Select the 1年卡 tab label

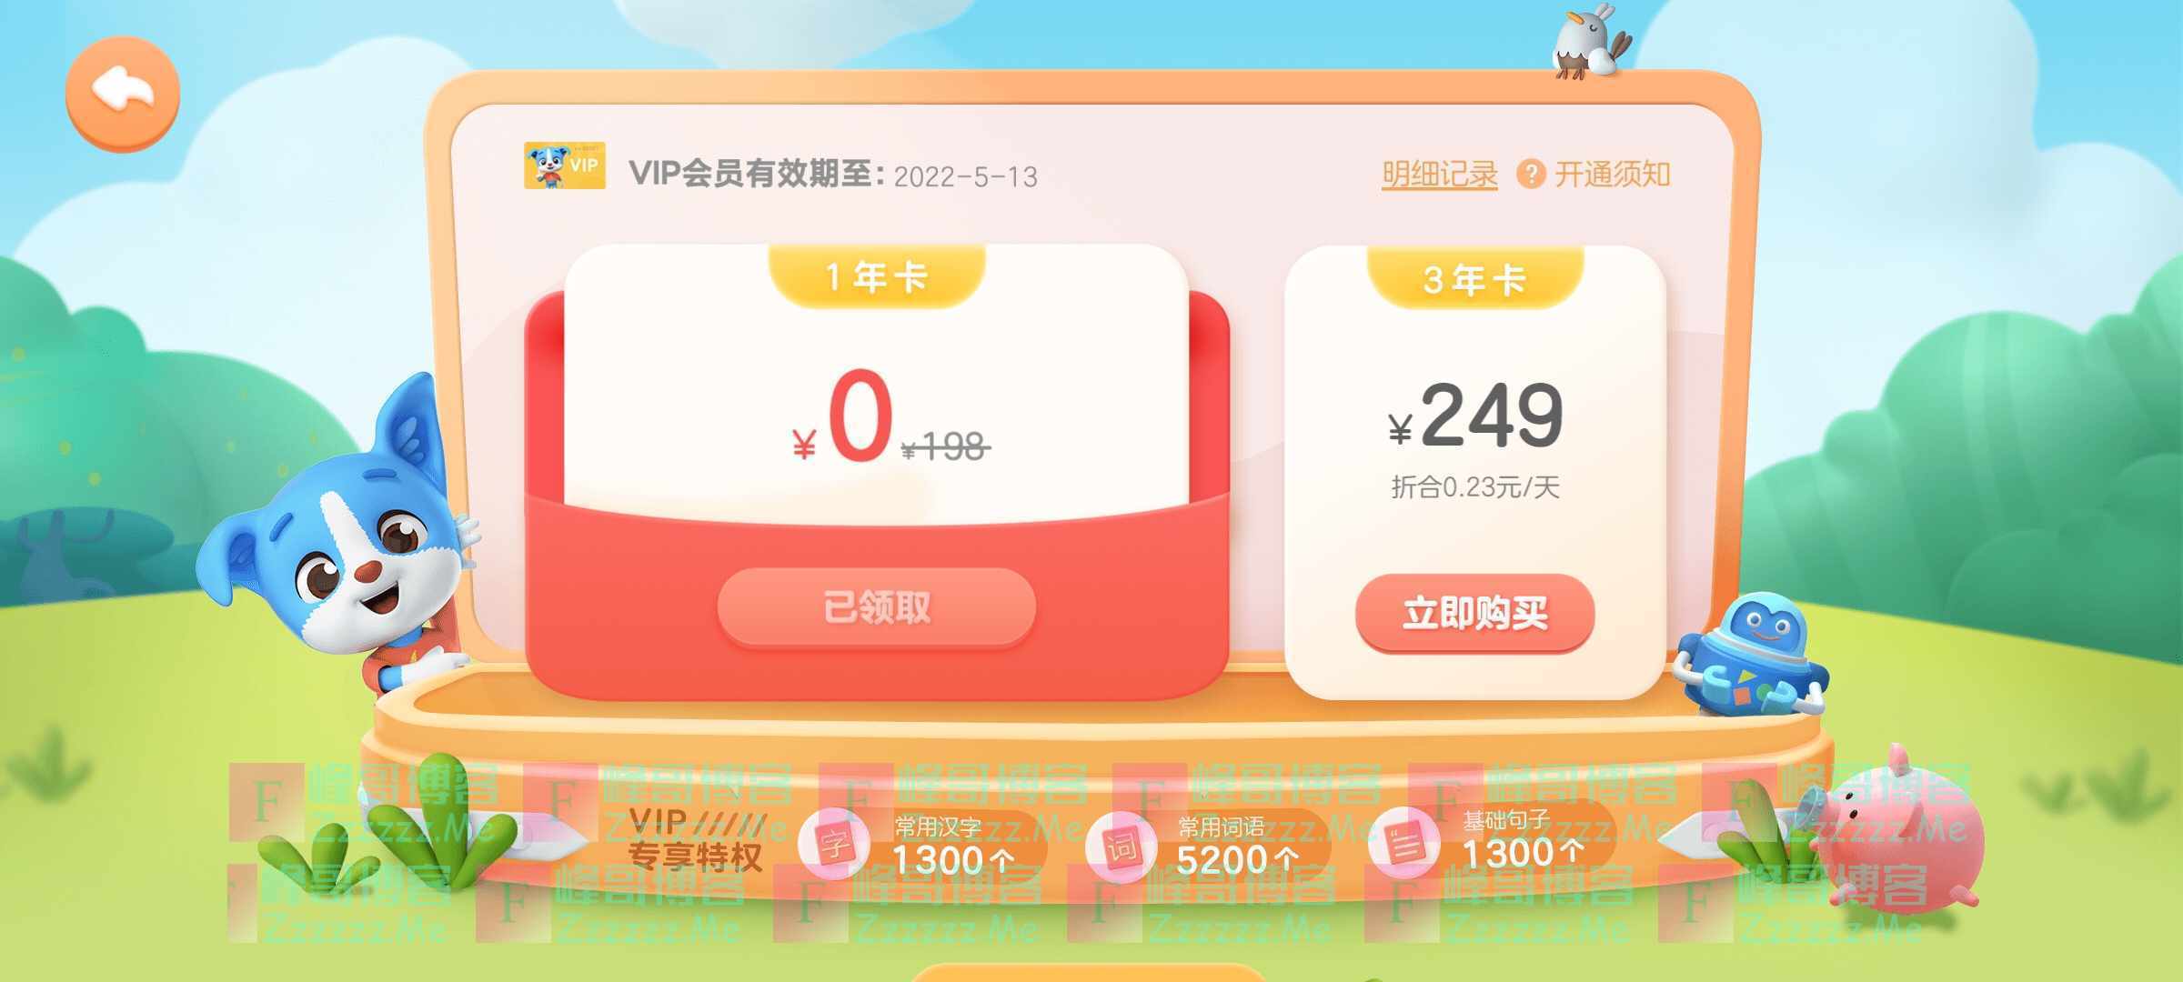[877, 276]
